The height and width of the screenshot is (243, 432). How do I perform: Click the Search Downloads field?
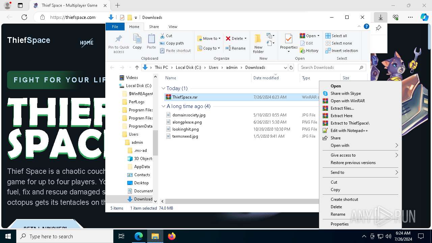[x=332, y=67]
